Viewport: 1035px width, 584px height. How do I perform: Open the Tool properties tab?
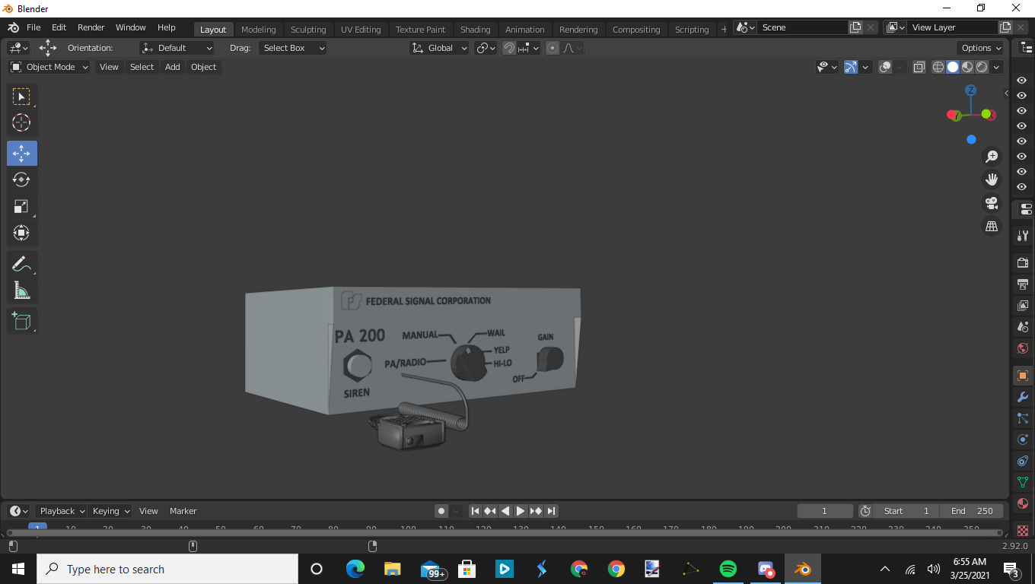(x=1023, y=236)
